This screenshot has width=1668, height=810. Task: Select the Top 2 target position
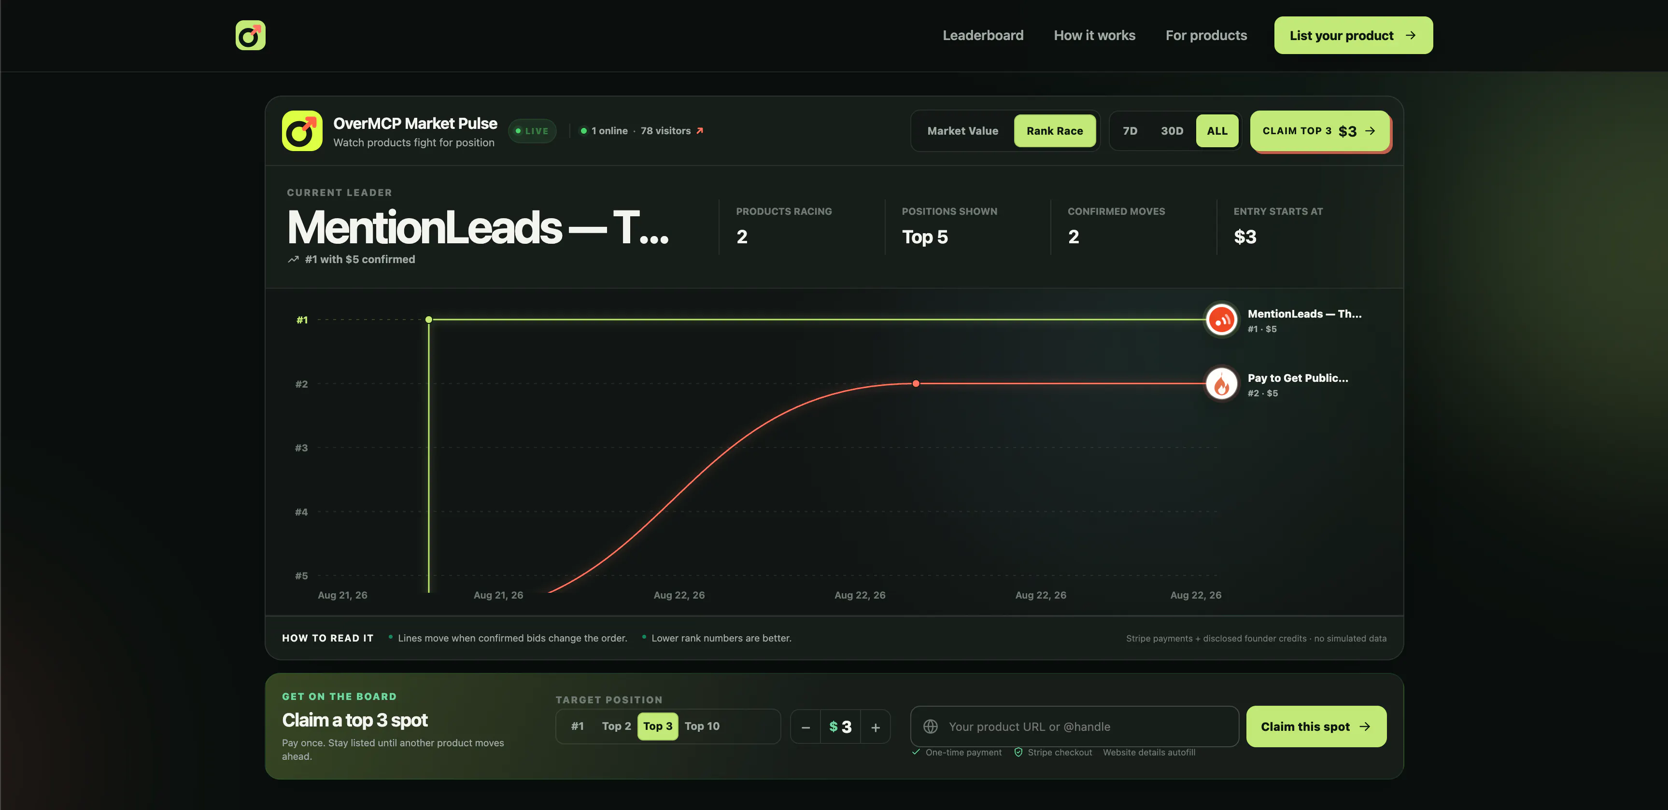[616, 726]
